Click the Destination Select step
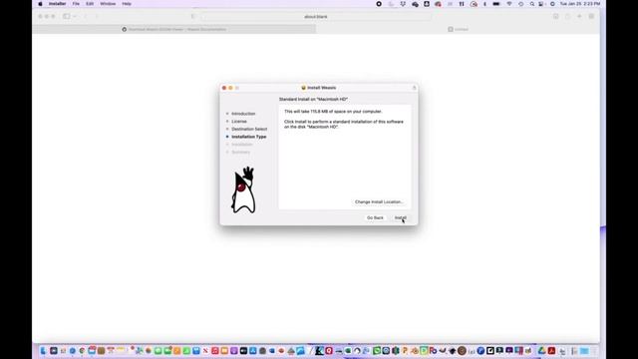Image resolution: width=638 pixels, height=359 pixels. click(249, 129)
